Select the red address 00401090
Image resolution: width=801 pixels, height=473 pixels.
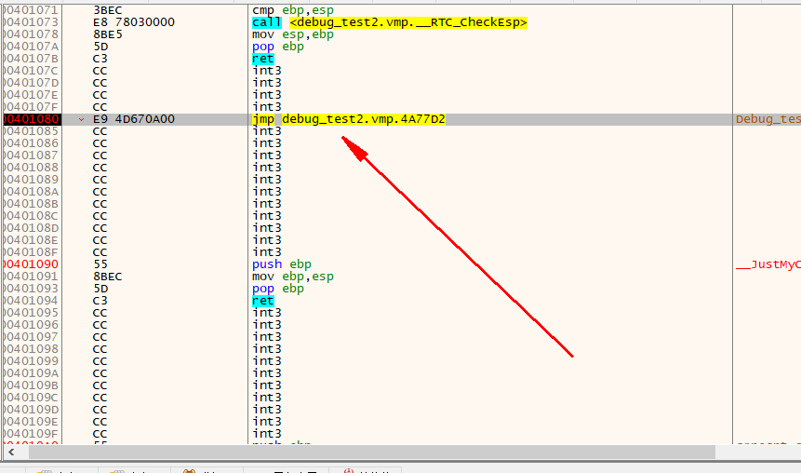pyautogui.click(x=31, y=264)
